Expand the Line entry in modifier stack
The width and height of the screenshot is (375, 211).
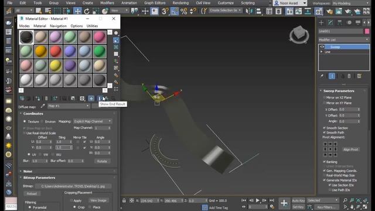coord(322,52)
